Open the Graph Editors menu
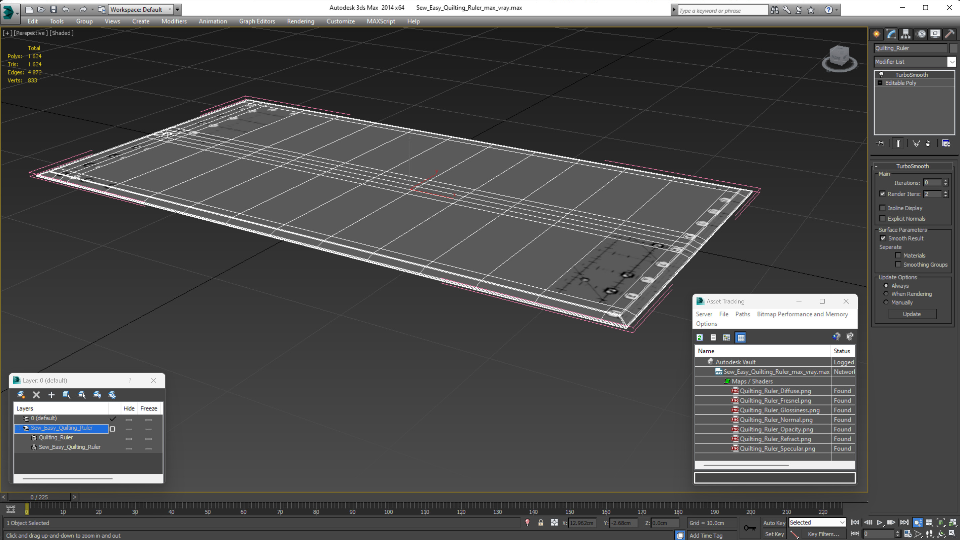The image size is (960, 540). click(x=257, y=21)
